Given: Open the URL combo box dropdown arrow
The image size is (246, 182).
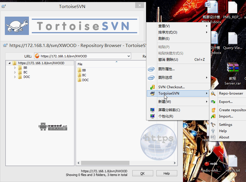Looking at the screenshot, I should 129,56.
